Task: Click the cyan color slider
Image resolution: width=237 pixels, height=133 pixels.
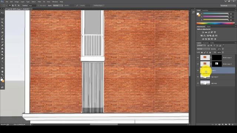Action: 216,14
